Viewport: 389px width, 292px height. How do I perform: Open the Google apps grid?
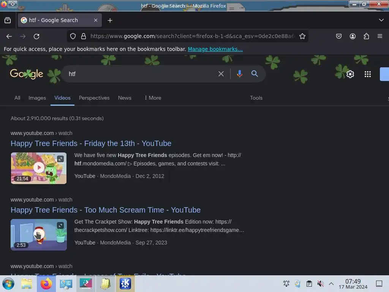(368, 74)
